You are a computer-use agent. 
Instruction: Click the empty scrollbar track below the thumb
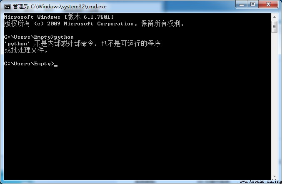[x=275, y=102]
